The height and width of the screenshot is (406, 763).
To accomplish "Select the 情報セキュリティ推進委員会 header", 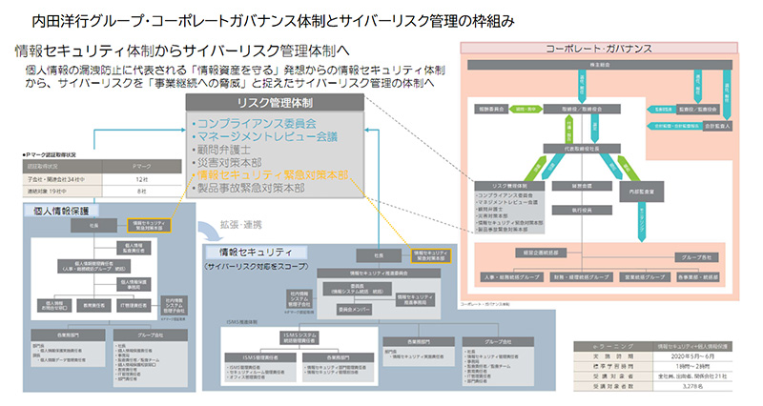I will click(x=379, y=274).
